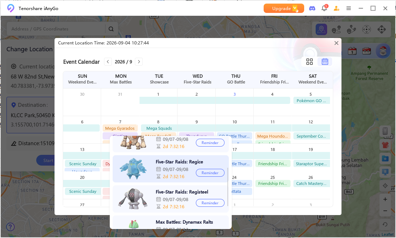This screenshot has height=238, width=396.
Task: Click the Address / GPS Coordinates field
Action: point(56,29)
